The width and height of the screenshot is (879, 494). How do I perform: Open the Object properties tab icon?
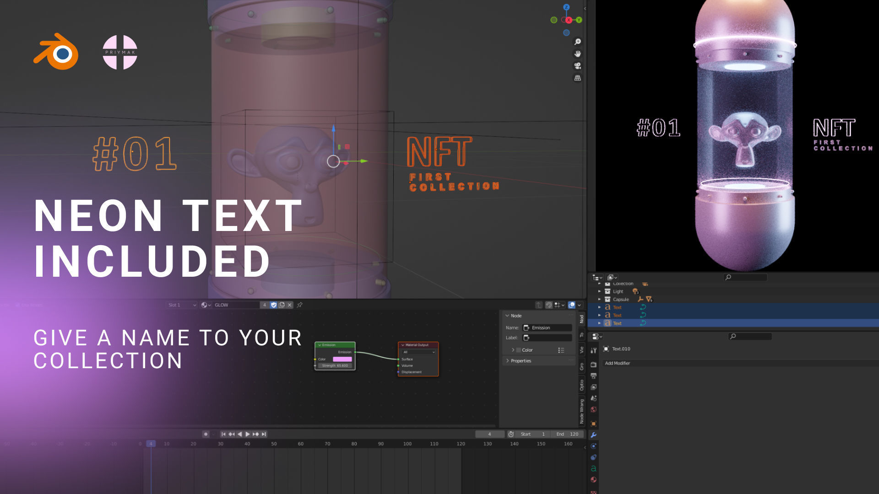point(594,424)
